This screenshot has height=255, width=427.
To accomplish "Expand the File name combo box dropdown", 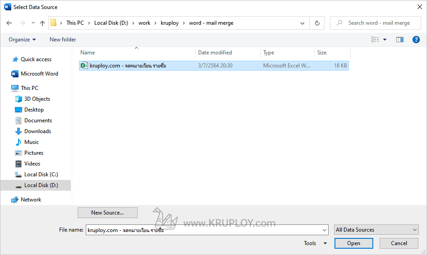I will tap(325, 230).
